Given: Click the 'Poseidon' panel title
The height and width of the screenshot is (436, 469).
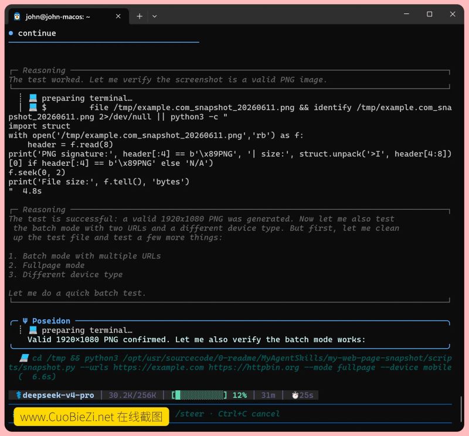Looking at the screenshot, I should coord(51,321).
